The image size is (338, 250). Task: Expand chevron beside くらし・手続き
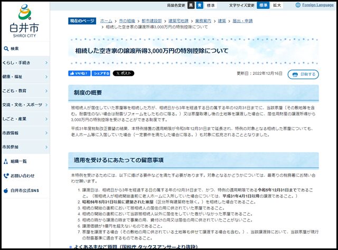[46, 63]
